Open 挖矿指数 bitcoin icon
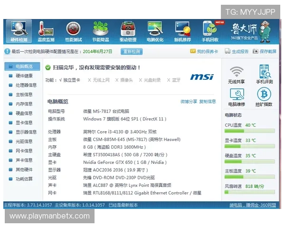 (x=264, y=97)
